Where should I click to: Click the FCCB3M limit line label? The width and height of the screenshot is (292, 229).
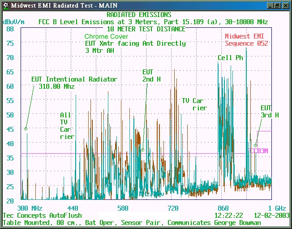(x=258, y=151)
